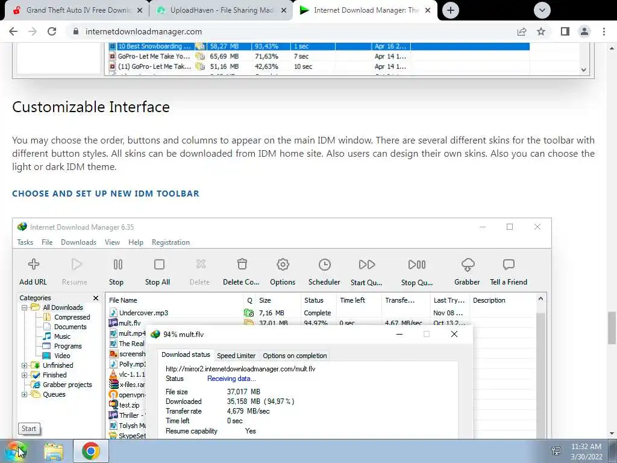This screenshot has height=463, width=617.
Task: Select the Music category
Action: pos(62,336)
